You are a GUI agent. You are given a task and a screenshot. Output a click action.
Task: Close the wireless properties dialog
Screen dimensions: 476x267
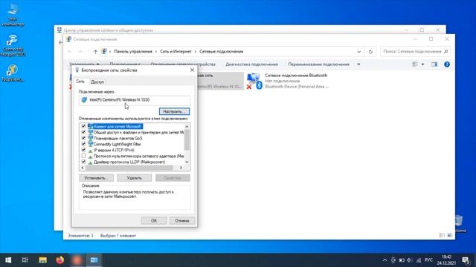(192, 70)
